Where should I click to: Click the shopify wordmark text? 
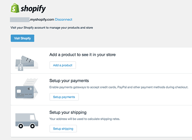(33, 9)
